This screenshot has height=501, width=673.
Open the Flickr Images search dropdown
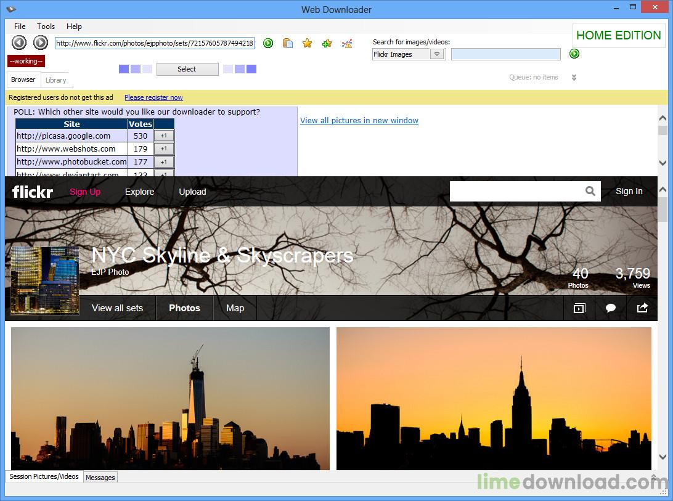click(x=437, y=54)
